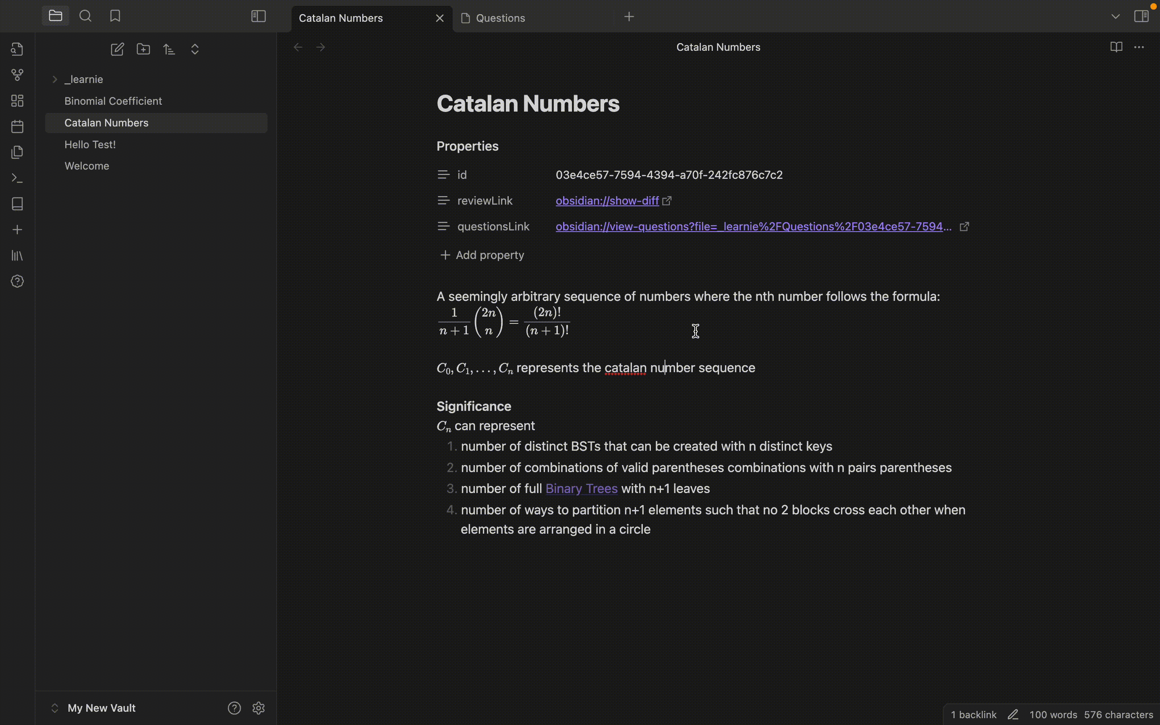Open the graph view ribbon icon
Viewport: 1160px width, 725px height.
tap(17, 75)
